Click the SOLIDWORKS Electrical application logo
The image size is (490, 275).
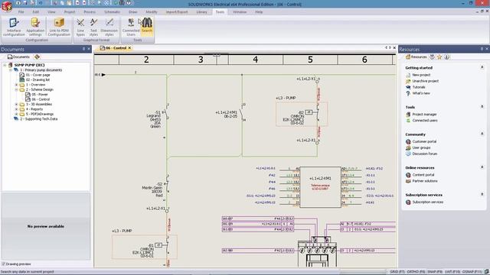click(x=7, y=6)
